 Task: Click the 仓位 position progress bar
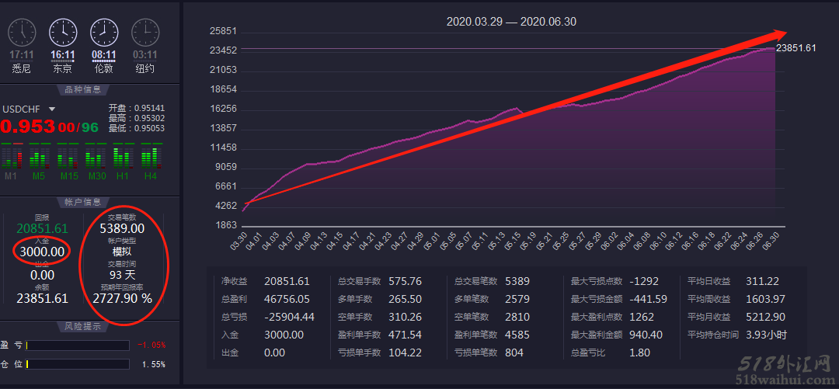point(78,363)
